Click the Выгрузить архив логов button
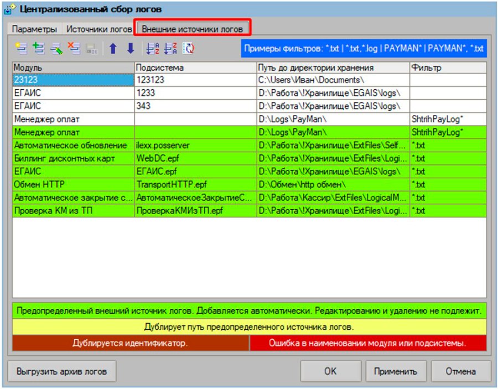The width and height of the screenshot is (498, 389). (61, 371)
